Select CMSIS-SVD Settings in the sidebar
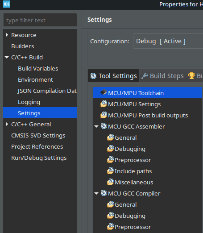The height and width of the screenshot is (233, 203). [38, 135]
